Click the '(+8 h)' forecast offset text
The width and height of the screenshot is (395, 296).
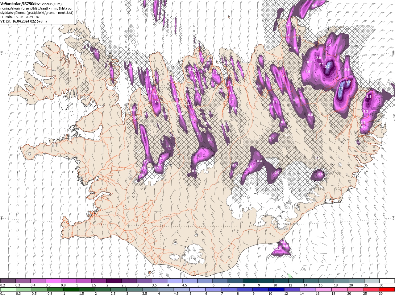[x=42, y=21]
